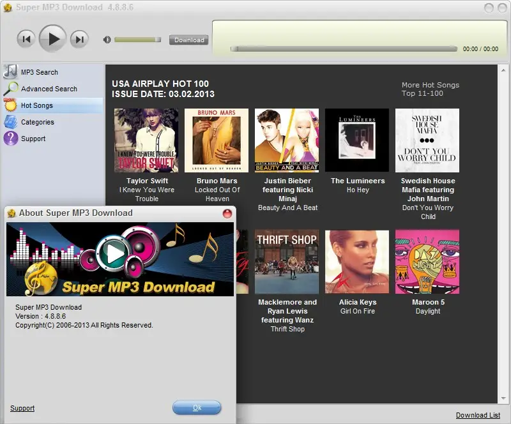Image resolution: width=511 pixels, height=424 pixels.
Task: Seek using the playback progress bar
Action: (344, 49)
